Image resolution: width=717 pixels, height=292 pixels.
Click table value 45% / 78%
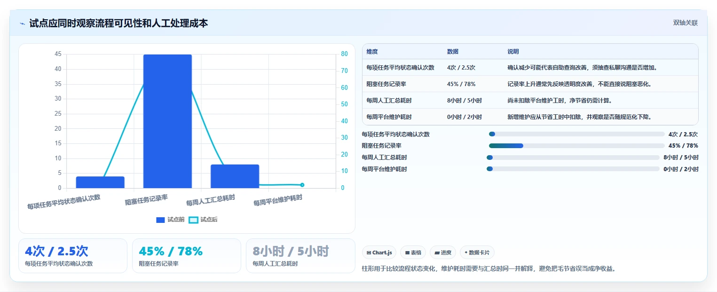point(461,84)
